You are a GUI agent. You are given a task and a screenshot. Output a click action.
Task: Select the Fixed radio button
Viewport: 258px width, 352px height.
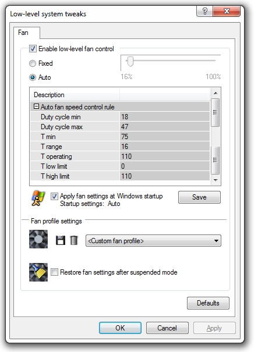pyautogui.click(x=33, y=63)
